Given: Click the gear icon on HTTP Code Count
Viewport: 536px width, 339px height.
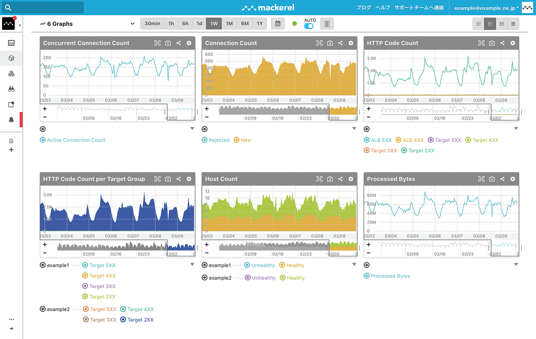Looking at the screenshot, I should click(513, 43).
